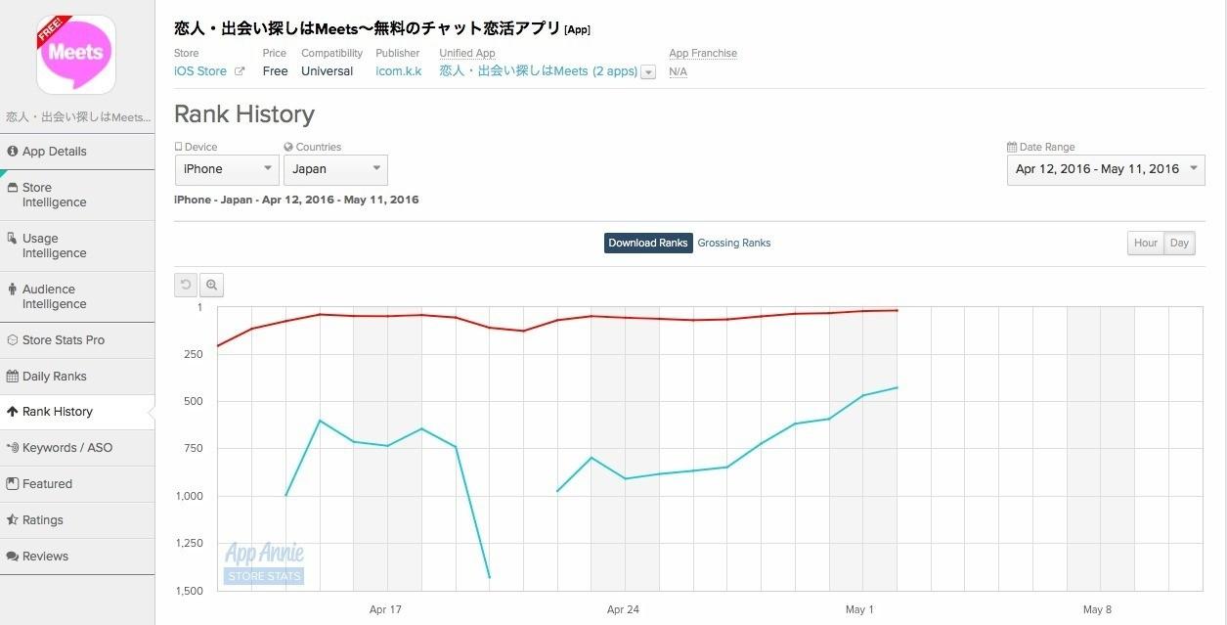Click the chart magnifier zoom icon

pos(212,285)
